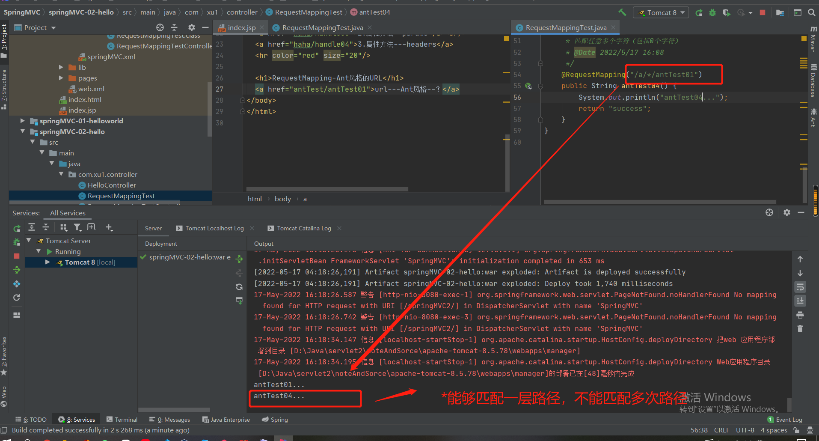The image size is (819, 441).
Task: Click Add Service plus icon
Action: pyautogui.click(x=110, y=227)
